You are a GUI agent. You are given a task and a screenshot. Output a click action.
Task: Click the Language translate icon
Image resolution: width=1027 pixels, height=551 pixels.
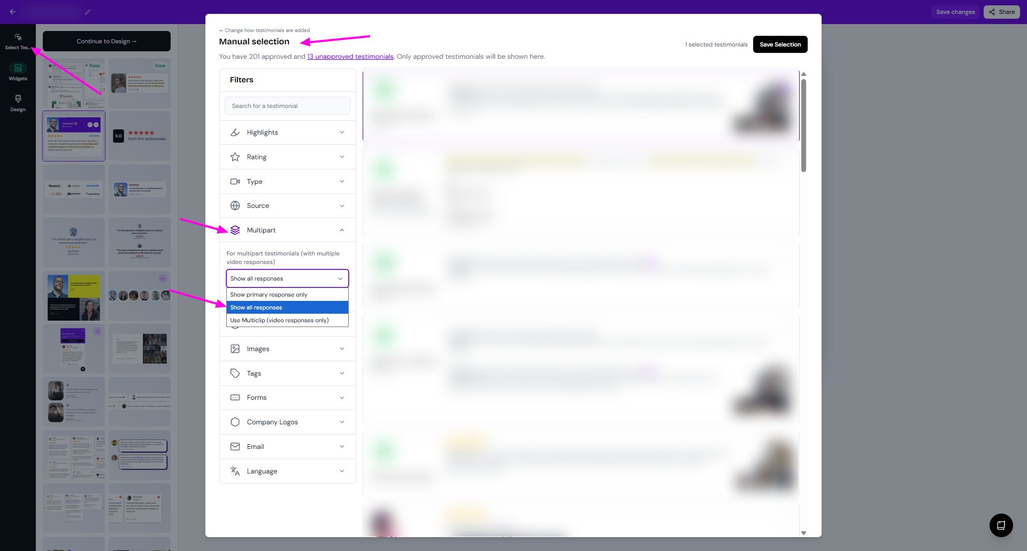pos(235,471)
